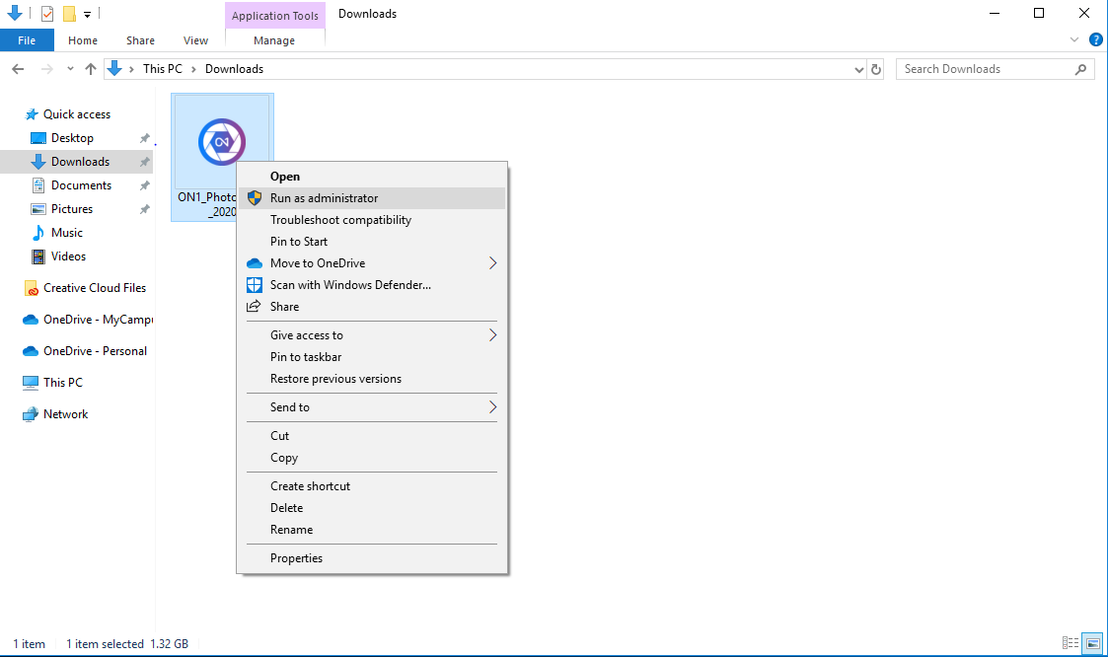This screenshot has width=1108, height=657.
Task: Choose Run as administrator
Action: pos(324,198)
